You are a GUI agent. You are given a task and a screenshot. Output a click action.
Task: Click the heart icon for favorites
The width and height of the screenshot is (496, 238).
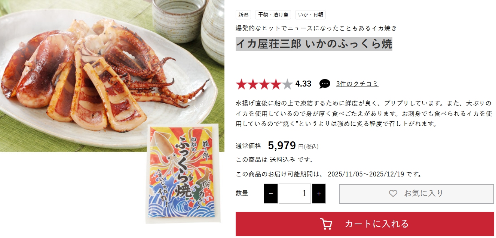pos(393,193)
